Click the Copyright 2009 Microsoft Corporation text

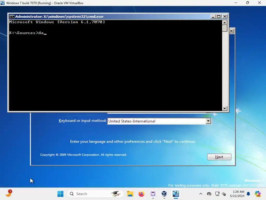pyautogui.click(x=83, y=155)
